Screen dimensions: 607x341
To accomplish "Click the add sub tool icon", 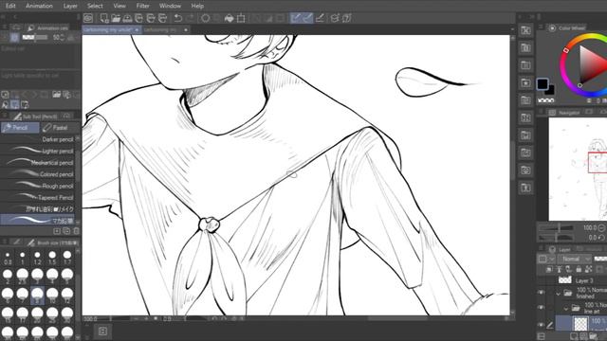I will point(57,231).
